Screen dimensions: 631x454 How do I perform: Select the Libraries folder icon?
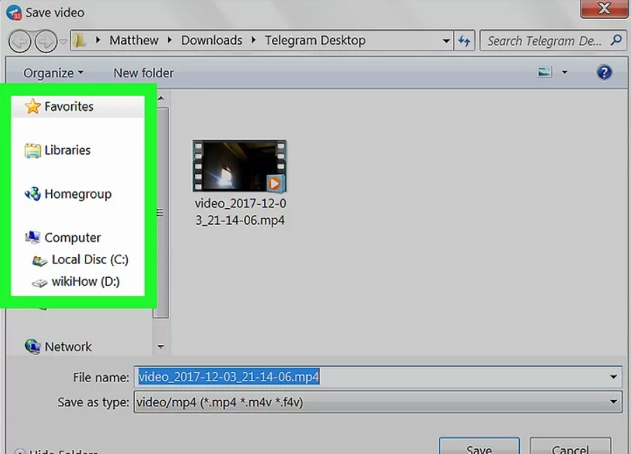click(32, 150)
